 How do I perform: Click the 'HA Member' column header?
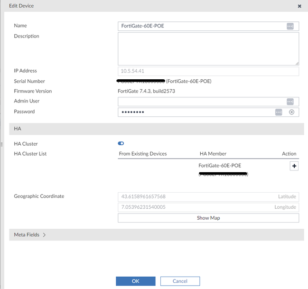(x=213, y=154)
